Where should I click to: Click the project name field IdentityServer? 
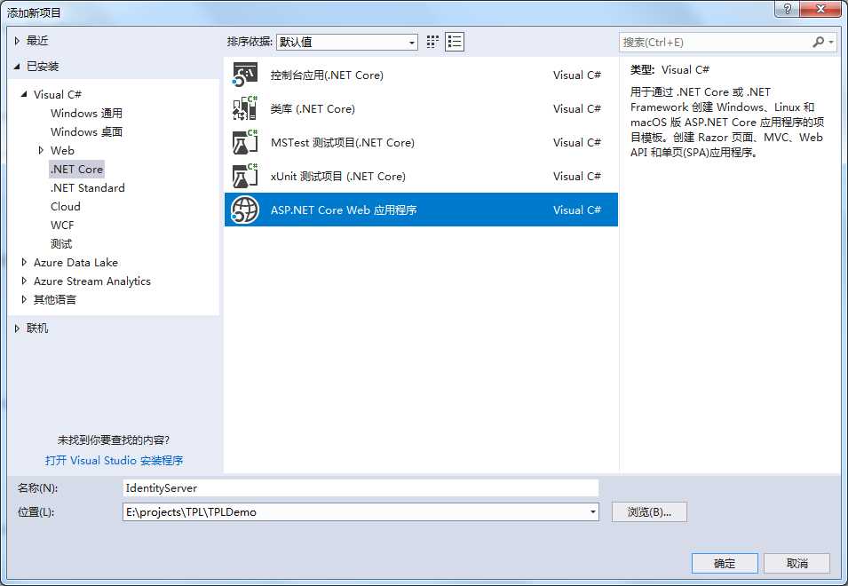[x=361, y=487]
